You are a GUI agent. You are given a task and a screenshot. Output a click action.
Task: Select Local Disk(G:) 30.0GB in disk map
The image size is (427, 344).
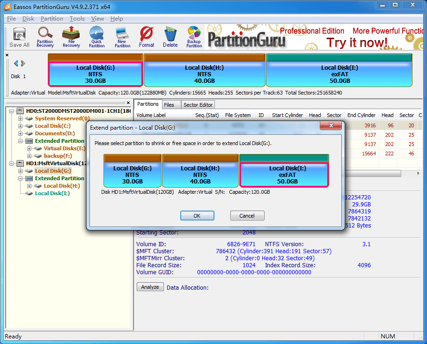(96, 70)
